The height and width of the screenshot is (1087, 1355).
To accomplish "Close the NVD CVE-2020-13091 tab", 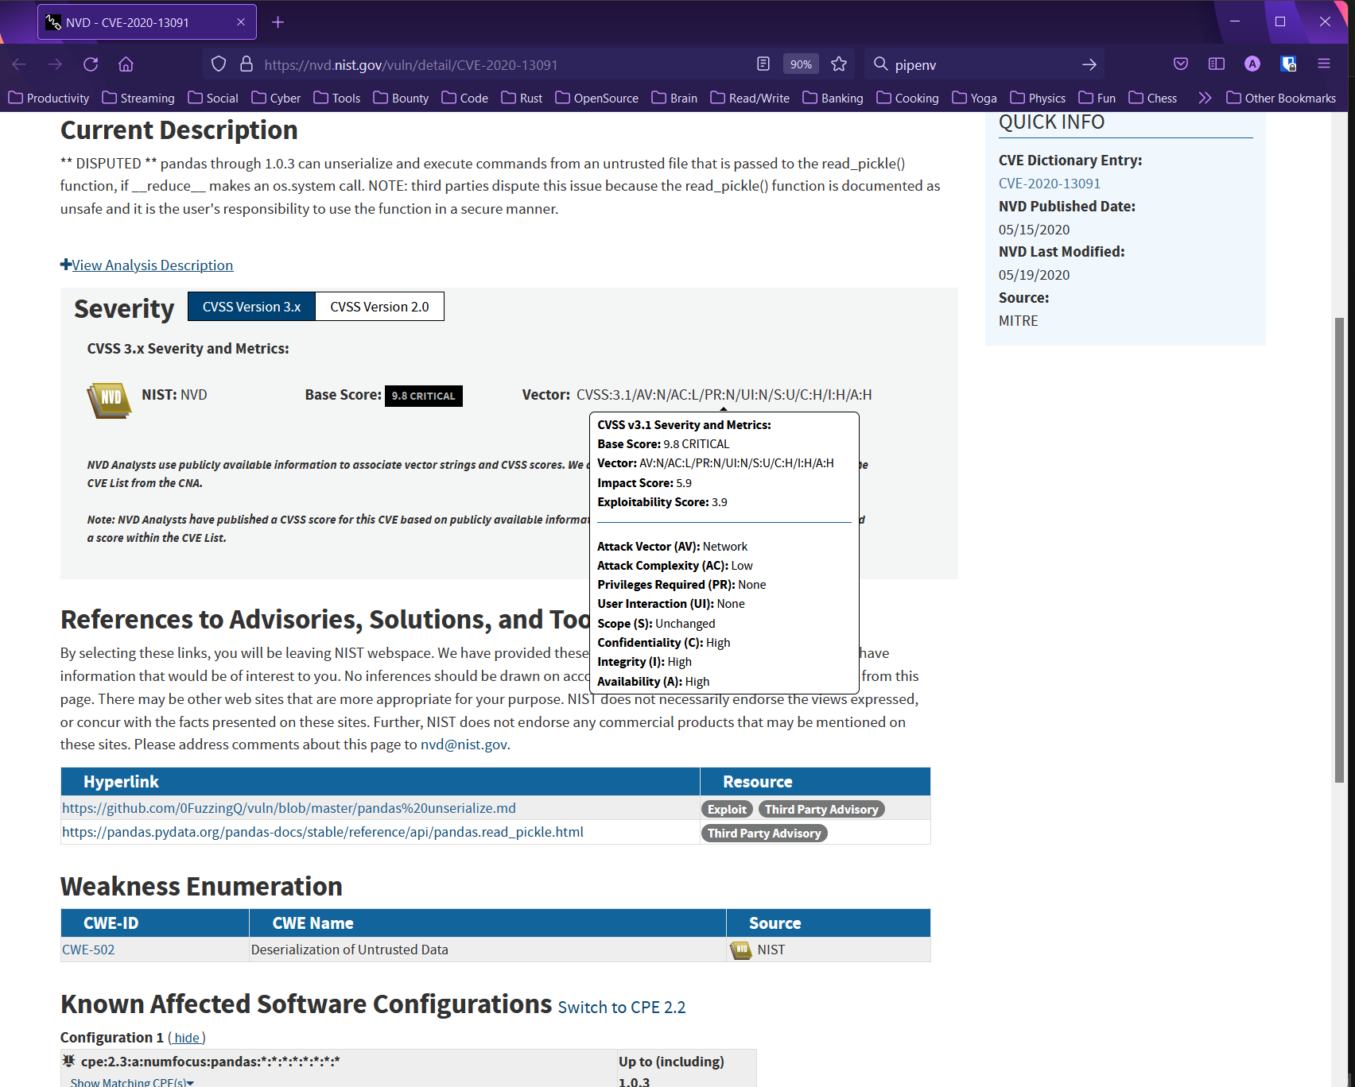I will [x=241, y=22].
